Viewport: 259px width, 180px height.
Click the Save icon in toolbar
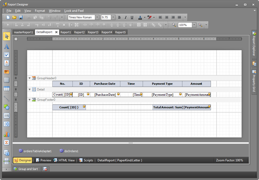pos(21,17)
